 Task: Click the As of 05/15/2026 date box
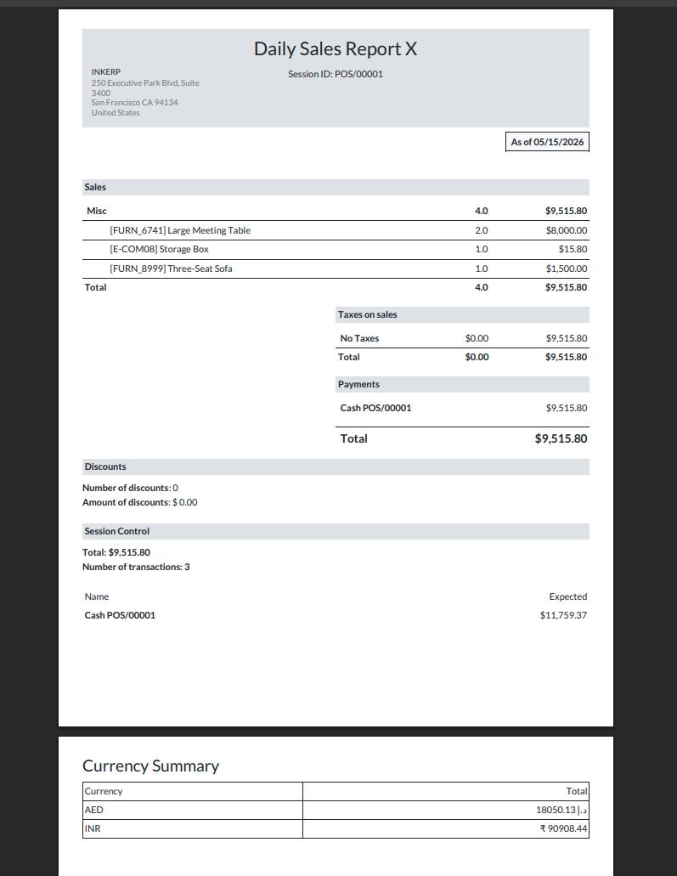tap(547, 142)
